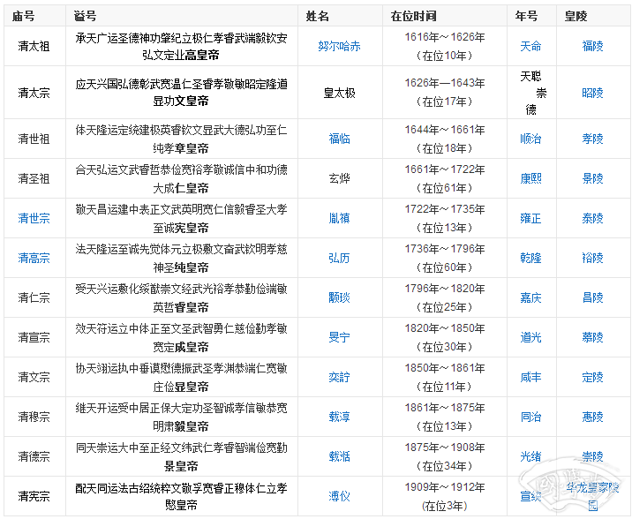Open the 努尔哈赤 name link
The height and width of the screenshot is (519, 632).
[339, 46]
